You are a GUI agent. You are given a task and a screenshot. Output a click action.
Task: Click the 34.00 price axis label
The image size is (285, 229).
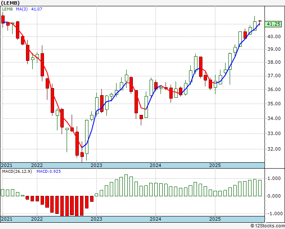coord(274,118)
